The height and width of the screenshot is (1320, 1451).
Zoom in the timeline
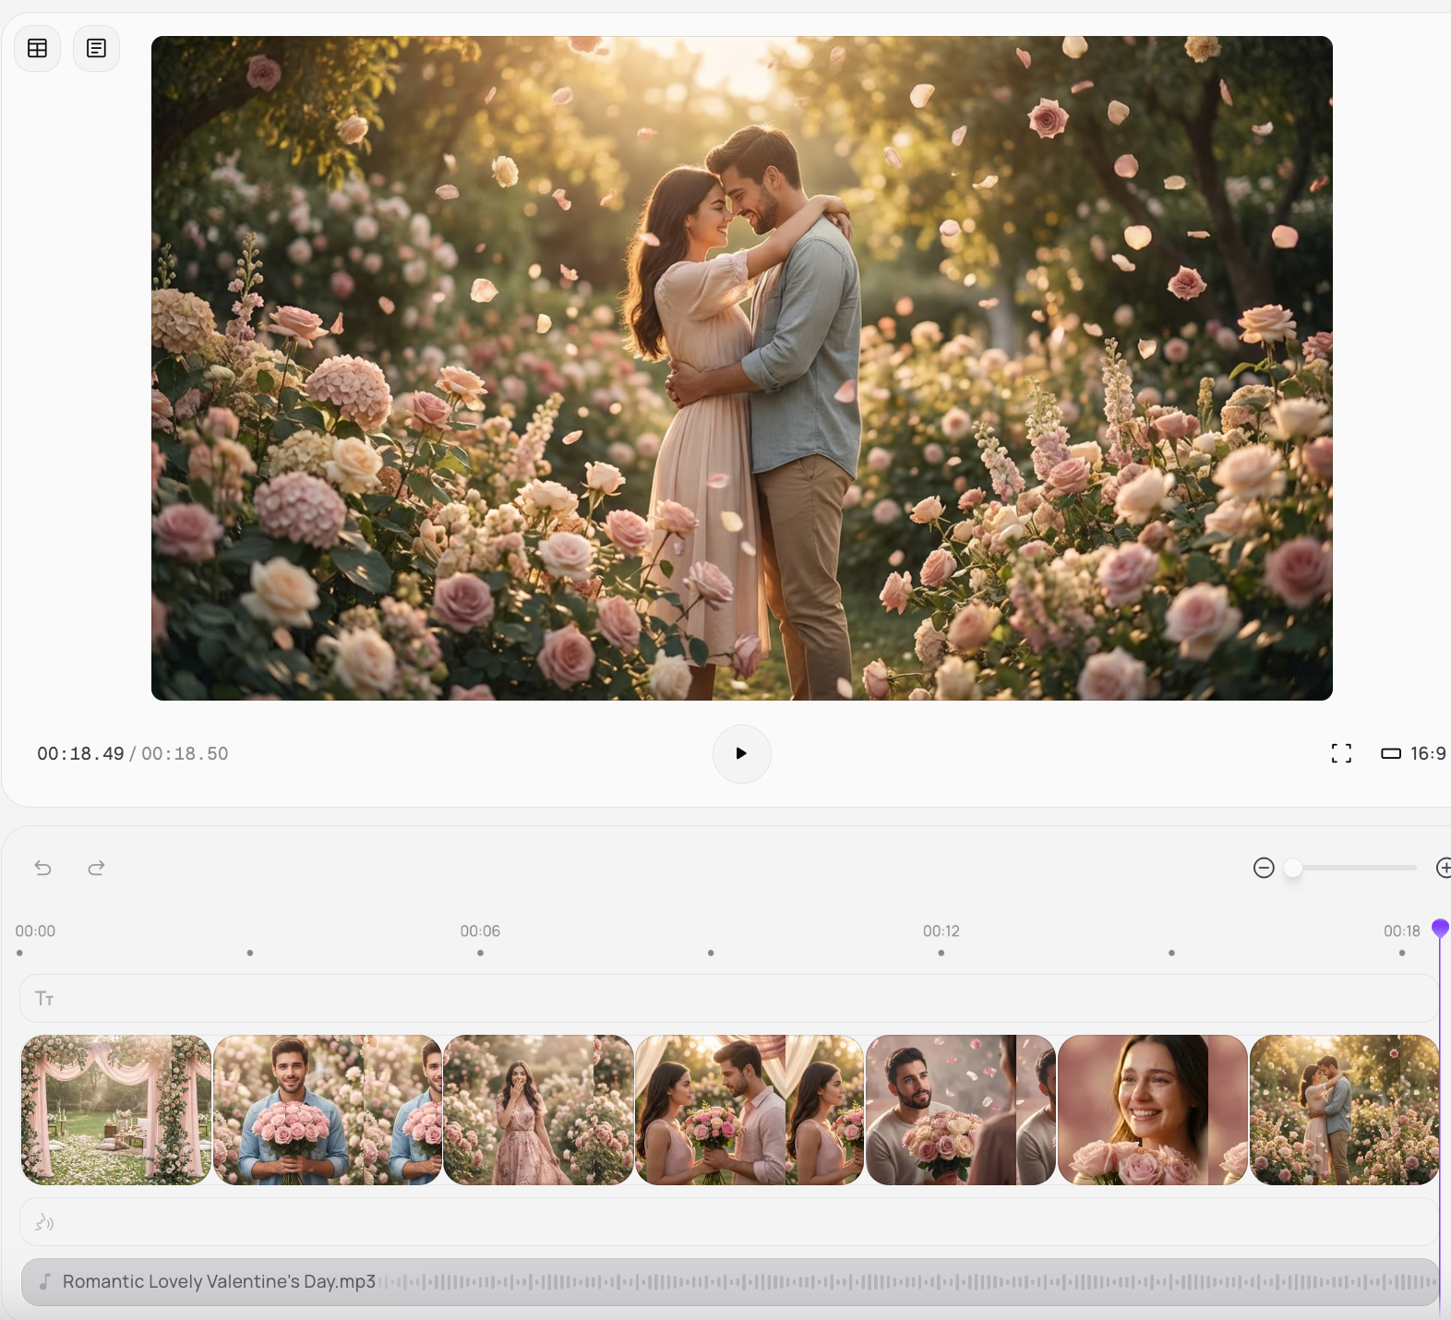pyautogui.click(x=1443, y=868)
